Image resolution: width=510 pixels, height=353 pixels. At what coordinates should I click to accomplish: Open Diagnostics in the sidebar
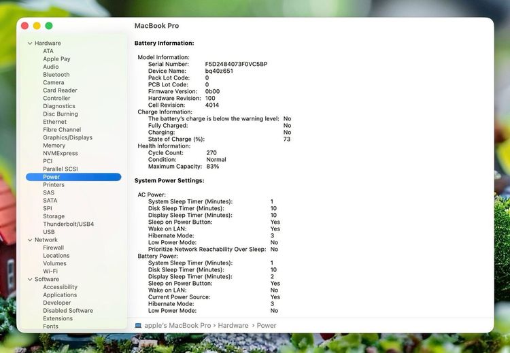click(x=59, y=106)
